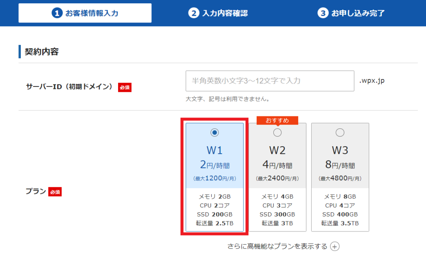Click the server ID input field
Image resolution: width=426 pixels, height=268 pixels.
coord(270,81)
